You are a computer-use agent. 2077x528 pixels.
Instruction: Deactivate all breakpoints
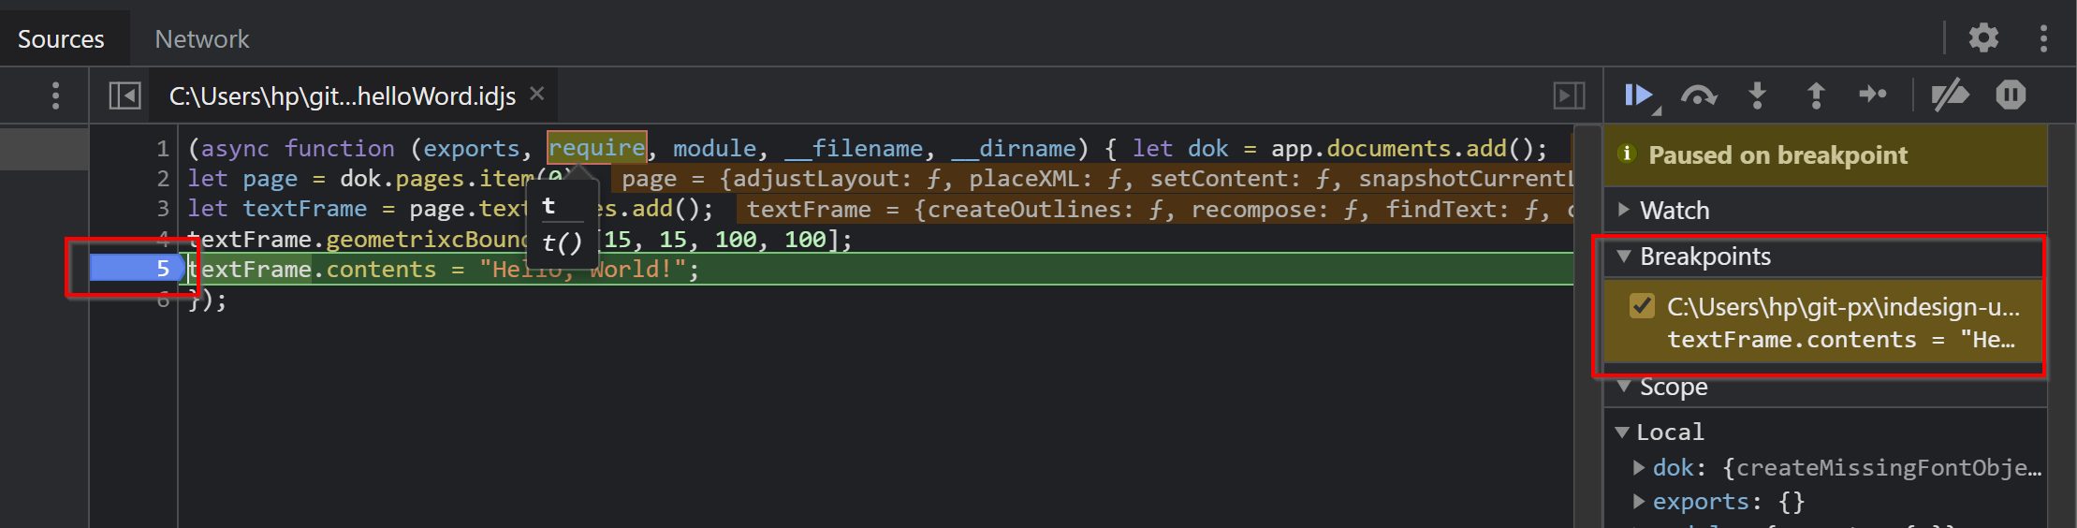click(1950, 95)
